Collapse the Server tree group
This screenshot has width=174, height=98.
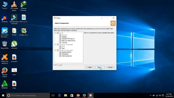tap(55, 33)
